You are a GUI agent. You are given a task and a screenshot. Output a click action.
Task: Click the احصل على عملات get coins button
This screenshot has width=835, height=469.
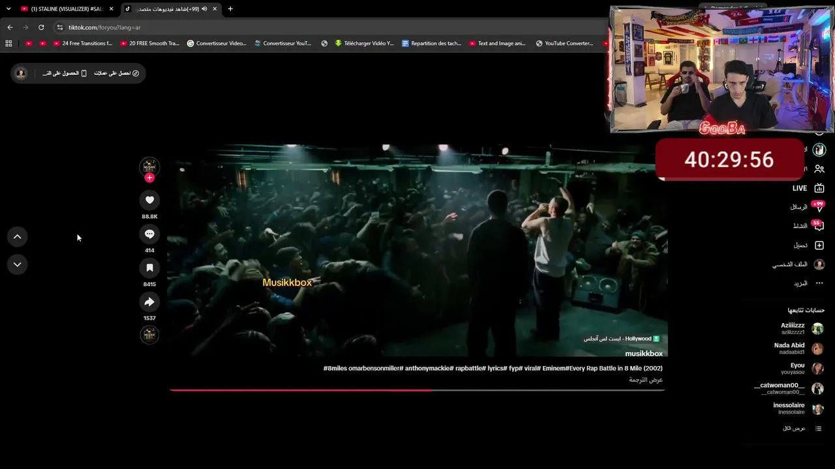click(x=116, y=73)
